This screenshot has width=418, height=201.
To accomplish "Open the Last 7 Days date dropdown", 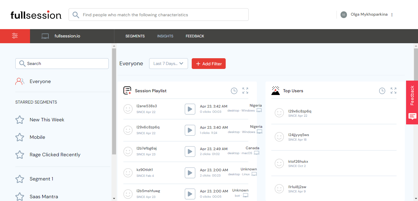I will pyautogui.click(x=168, y=64).
